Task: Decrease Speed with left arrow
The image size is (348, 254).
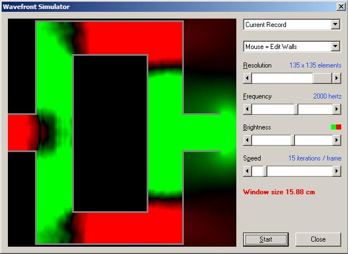Action: click(x=248, y=171)
